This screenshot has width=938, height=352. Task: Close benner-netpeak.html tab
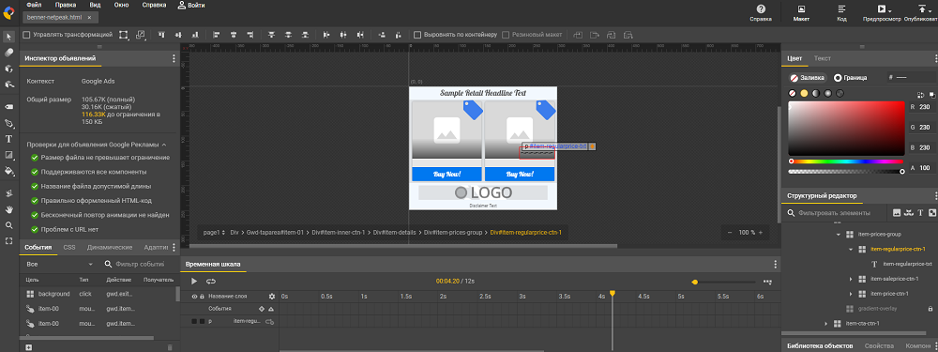(89, 18)
